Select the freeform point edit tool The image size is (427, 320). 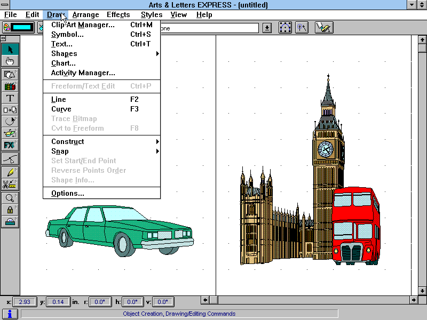[10, 159]
